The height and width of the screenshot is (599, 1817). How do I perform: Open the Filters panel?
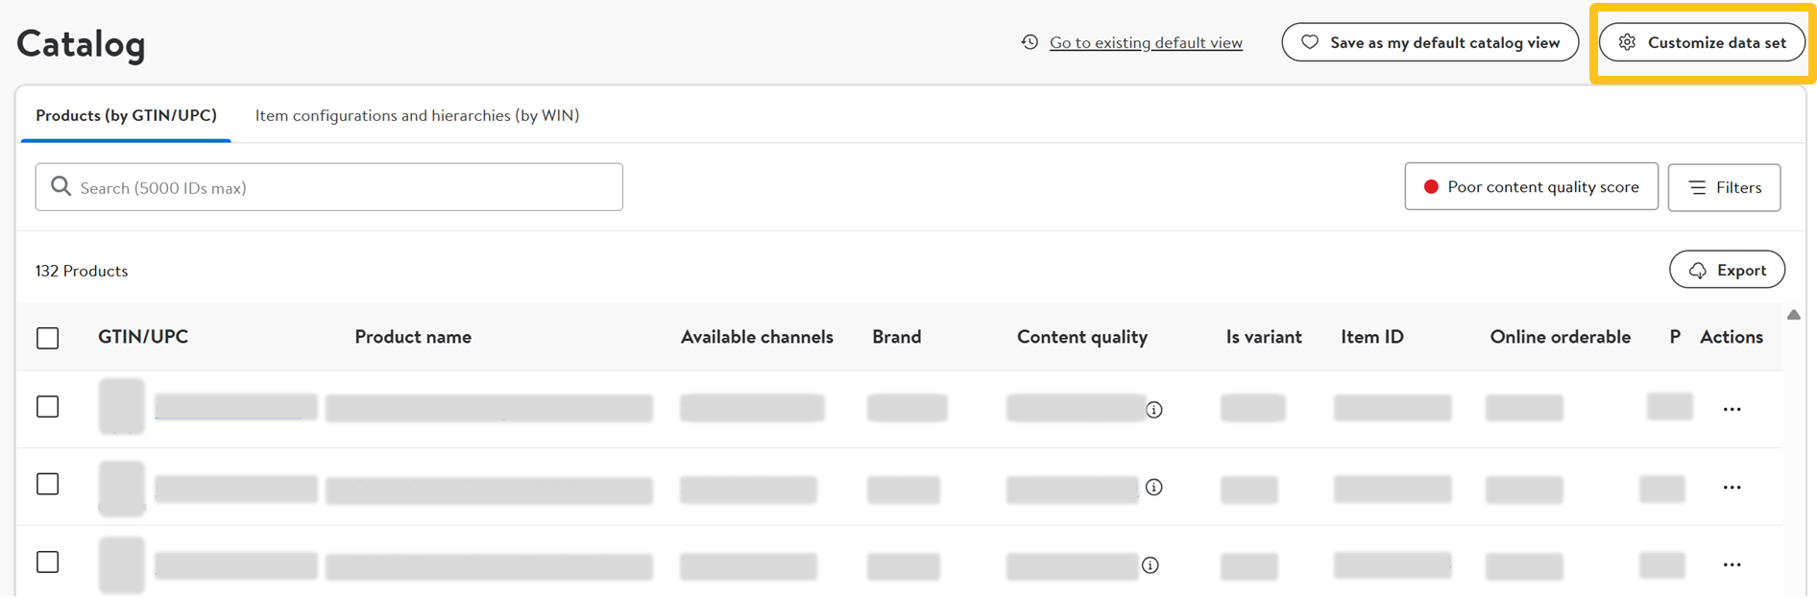click(x=1724, y=187)
